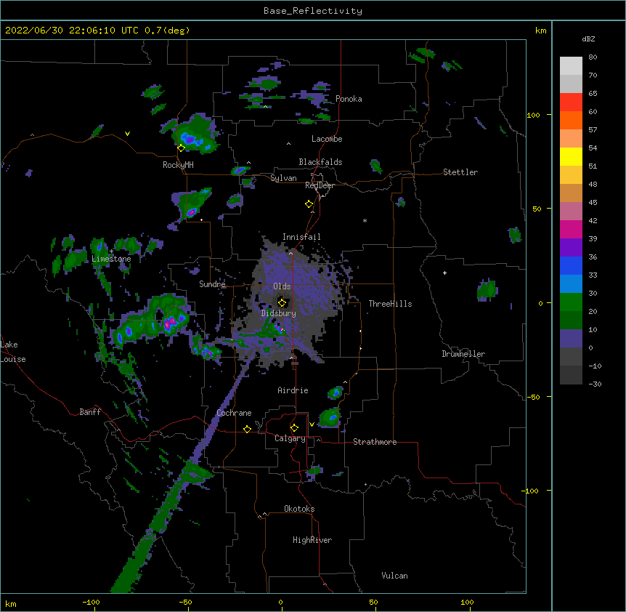The height and width of the screenshot is (612, 626).
Task: Click the dBZ legend heading
Action: (x=588, y=39)
